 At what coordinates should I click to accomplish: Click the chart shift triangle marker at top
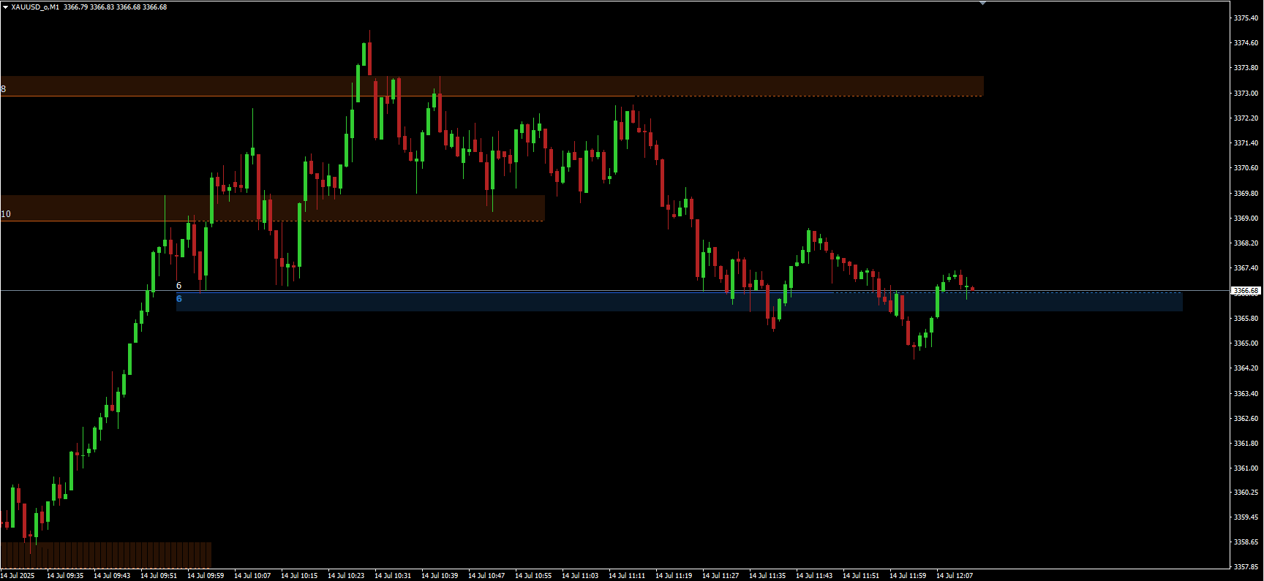983,3
